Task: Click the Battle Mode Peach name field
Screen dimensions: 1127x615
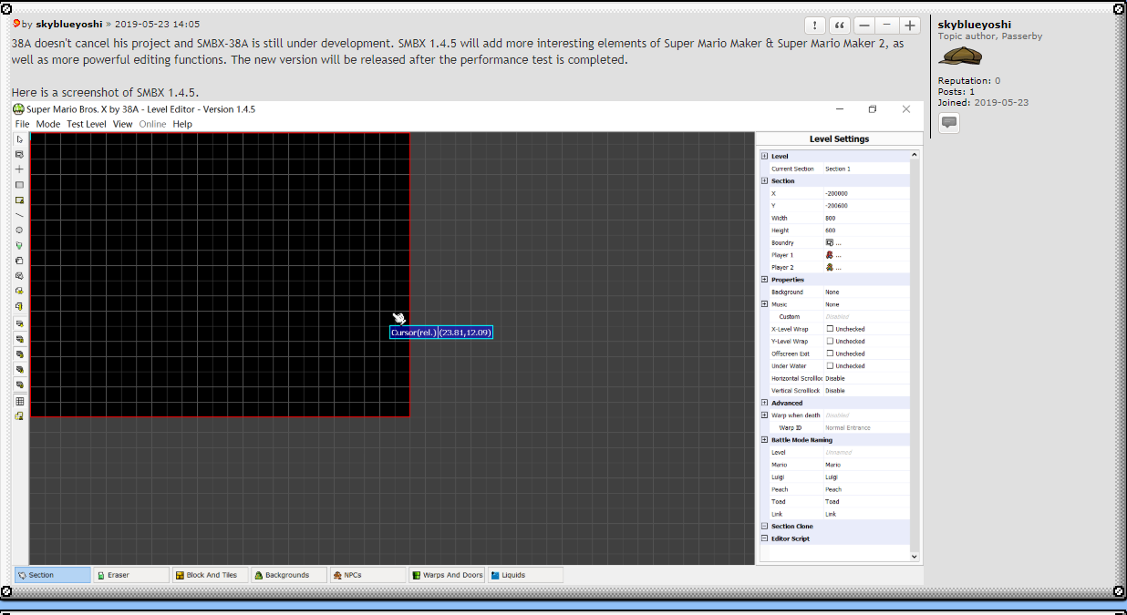Action: pyautogui.click(x=866, y=489)
